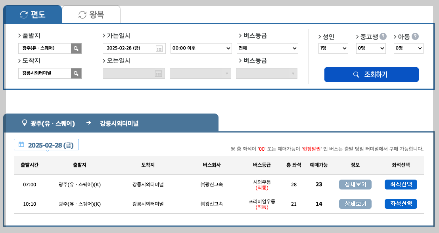Click the location pin icon on the route tab
Image resolution: width=439 pixels, height=233 pixels.
pyautogui.click(x=23, y=123)
